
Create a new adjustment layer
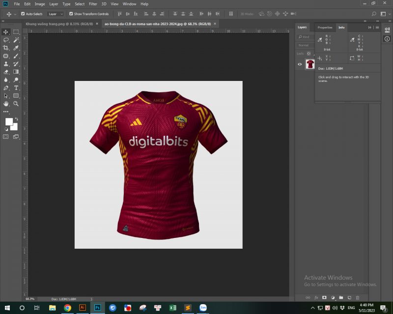333,298
